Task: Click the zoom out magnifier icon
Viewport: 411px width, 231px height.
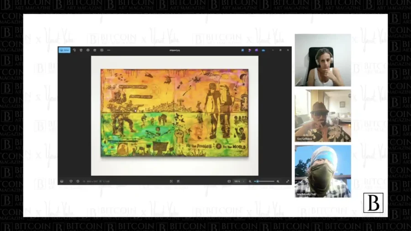Action: click(x=250, y=181)
